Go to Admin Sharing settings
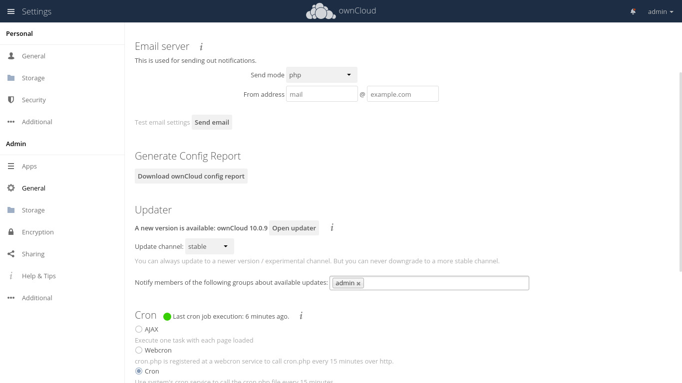682x383 pixels. click(33, 254)
